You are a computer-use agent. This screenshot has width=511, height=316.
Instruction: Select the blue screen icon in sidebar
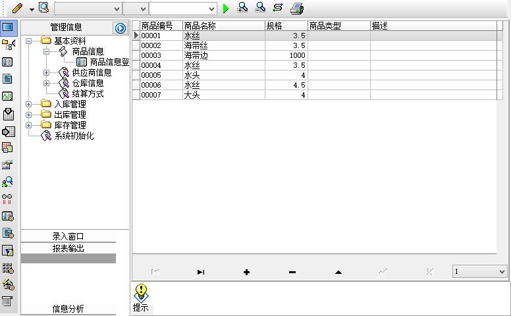tap(8, 27)
